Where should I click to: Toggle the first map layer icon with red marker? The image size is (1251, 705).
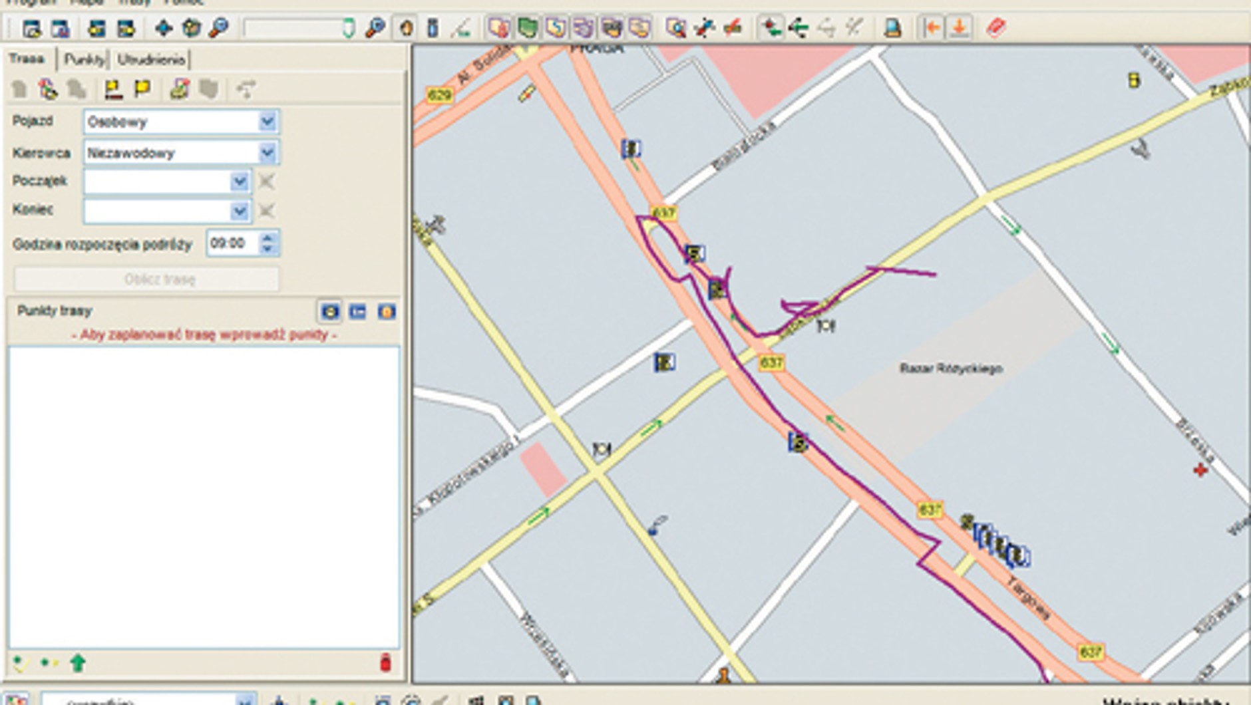[x=498, y=28]
